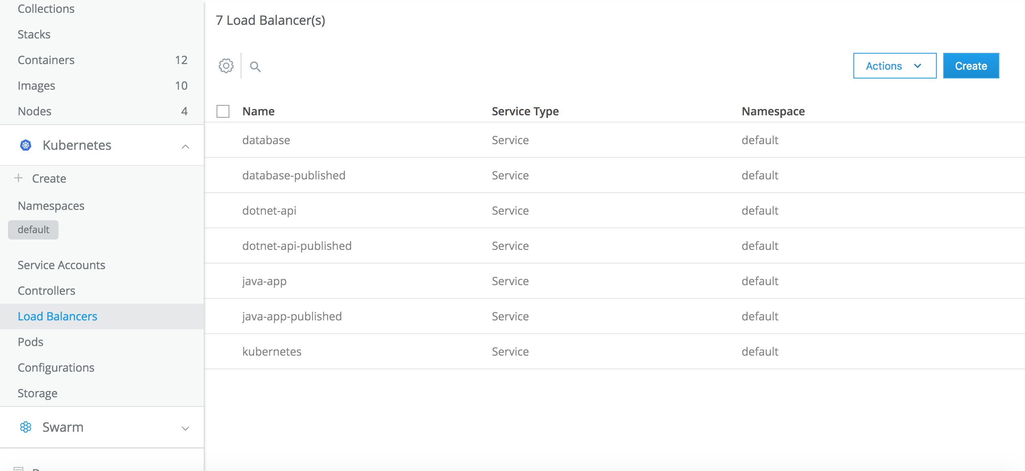Click the Swarm section icon
Screen dimensions: 1025x471
point(26,427)
